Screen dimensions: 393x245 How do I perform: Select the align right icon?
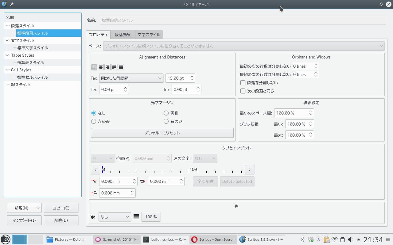point(107,67)
